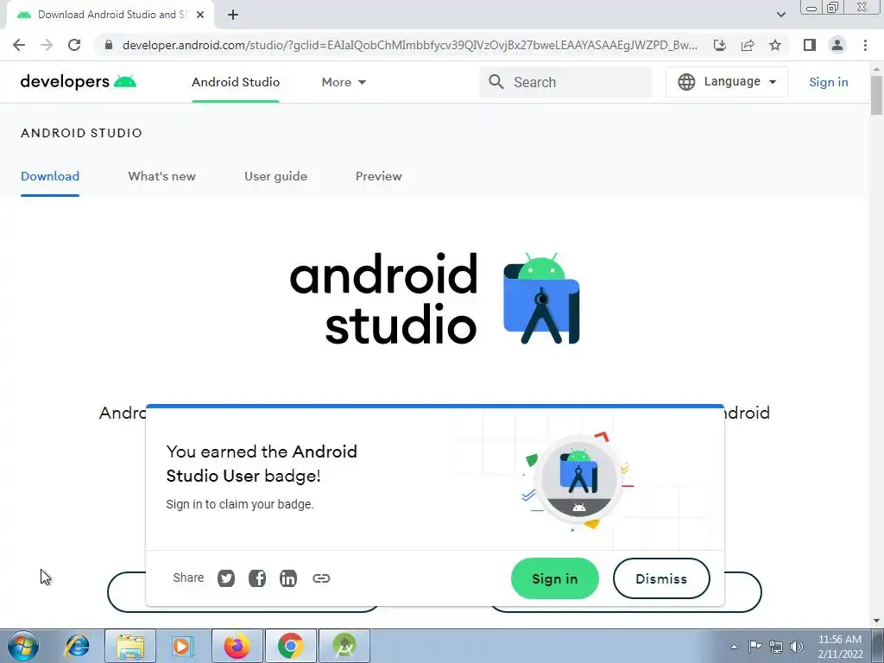
Task: Switch to the What's new tab
Action: 161,176
